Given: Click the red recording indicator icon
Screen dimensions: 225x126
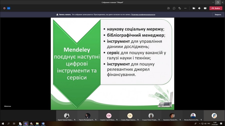Looking at the screenshot, I should [x=4, y=8].
